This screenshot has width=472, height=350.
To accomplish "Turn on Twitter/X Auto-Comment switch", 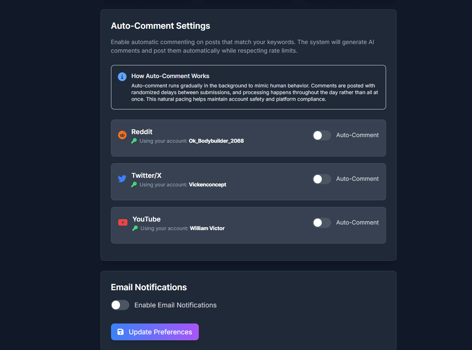I will pos(322,179).
